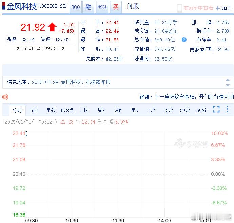Click the time axis label 14:00
Screen dimensions: 234x223
click(164, 221)
